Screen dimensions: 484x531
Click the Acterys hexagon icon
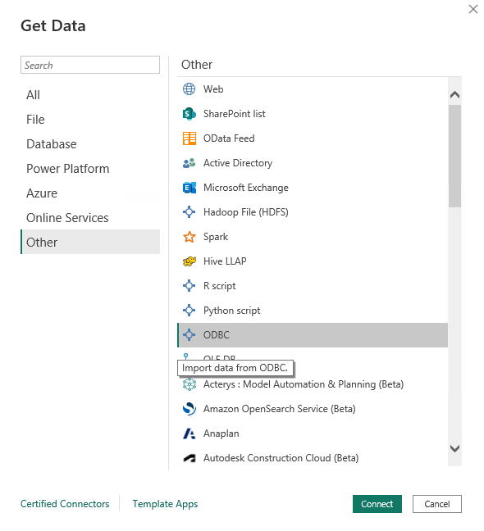point(189,384)
